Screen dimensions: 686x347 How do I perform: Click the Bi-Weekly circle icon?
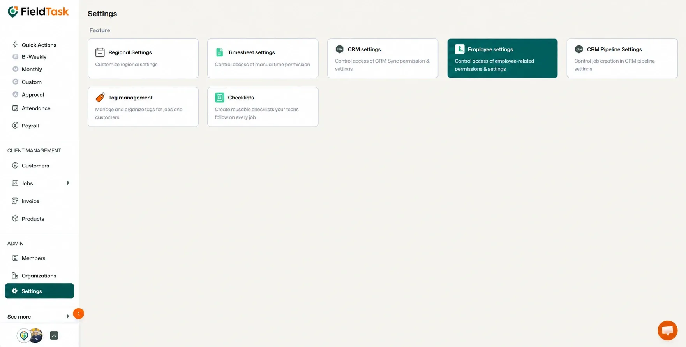(x=15, y=57)
